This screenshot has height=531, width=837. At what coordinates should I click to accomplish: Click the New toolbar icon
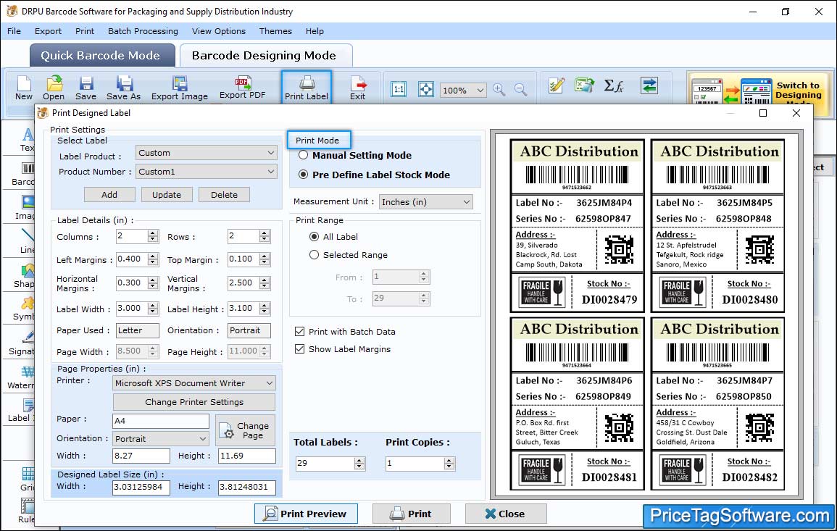[x=23, y=88]
